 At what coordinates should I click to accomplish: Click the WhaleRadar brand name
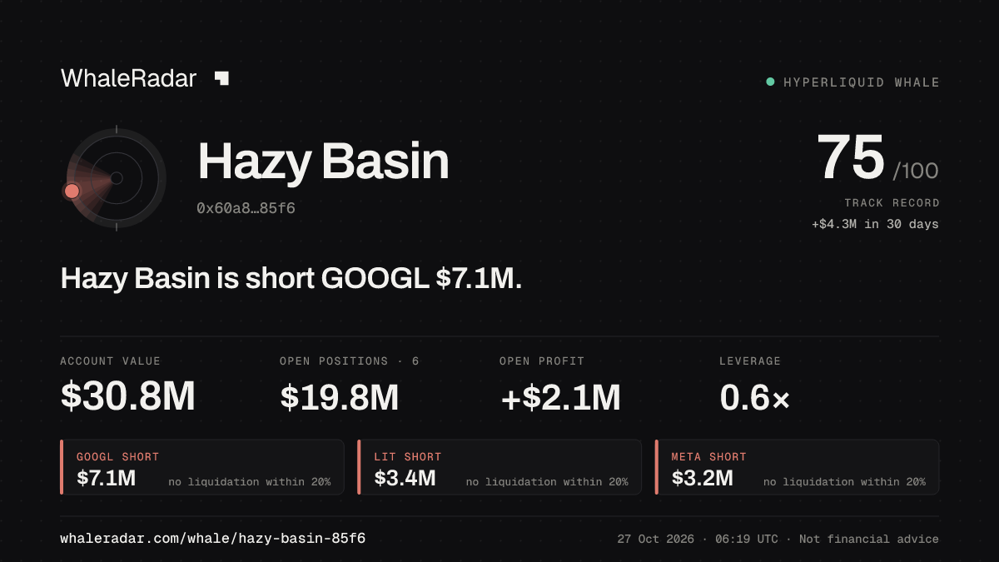tap(128, 78)
